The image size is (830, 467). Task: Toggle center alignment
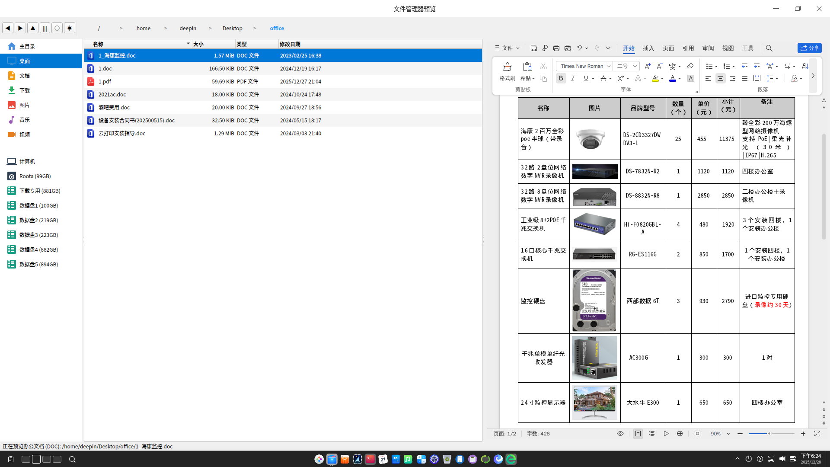point(720,78)
